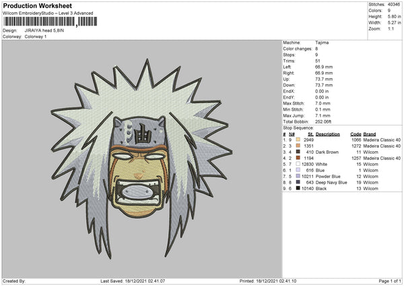Click the 'Last Saved: 18/12/2021 02.41.07' text
This screenshot has height=286, width=404.
133,281
